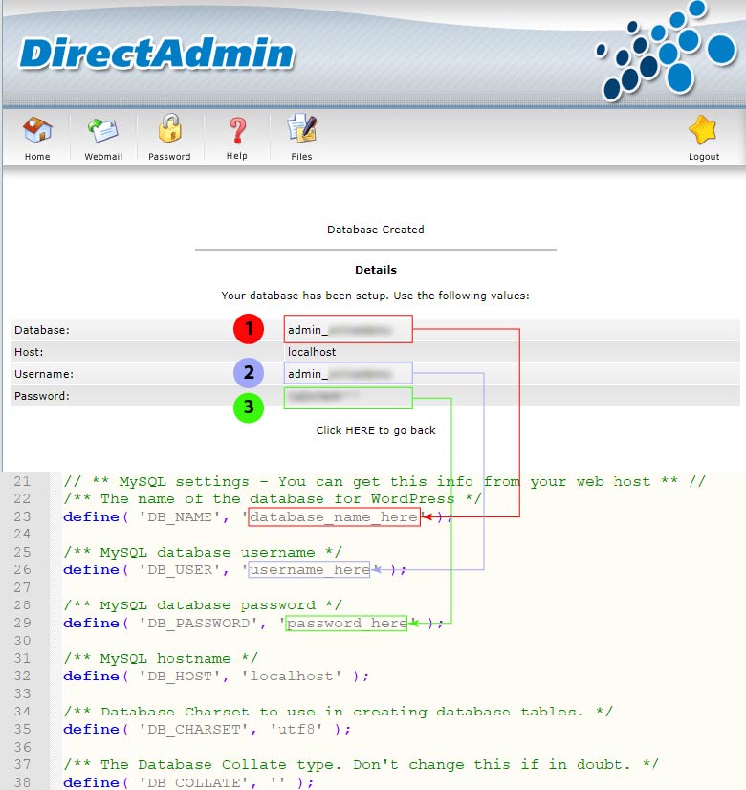Click the Password text label in navigation
The width and height of the screenshot is (746, 790).
tap(169, 157)
